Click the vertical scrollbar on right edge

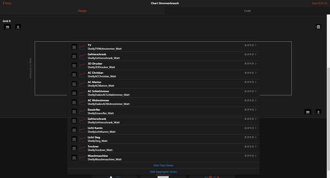point(328,119)
